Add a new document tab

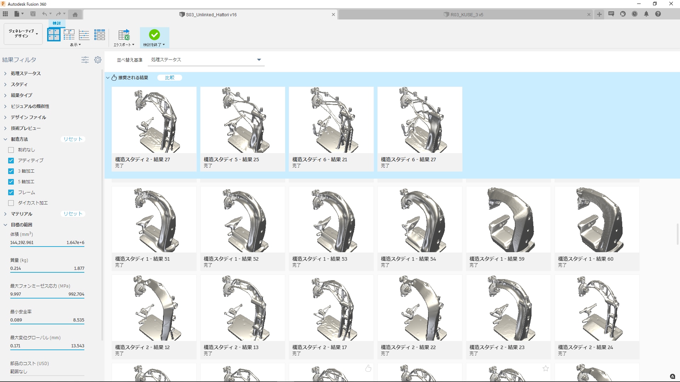click(599, 14)
